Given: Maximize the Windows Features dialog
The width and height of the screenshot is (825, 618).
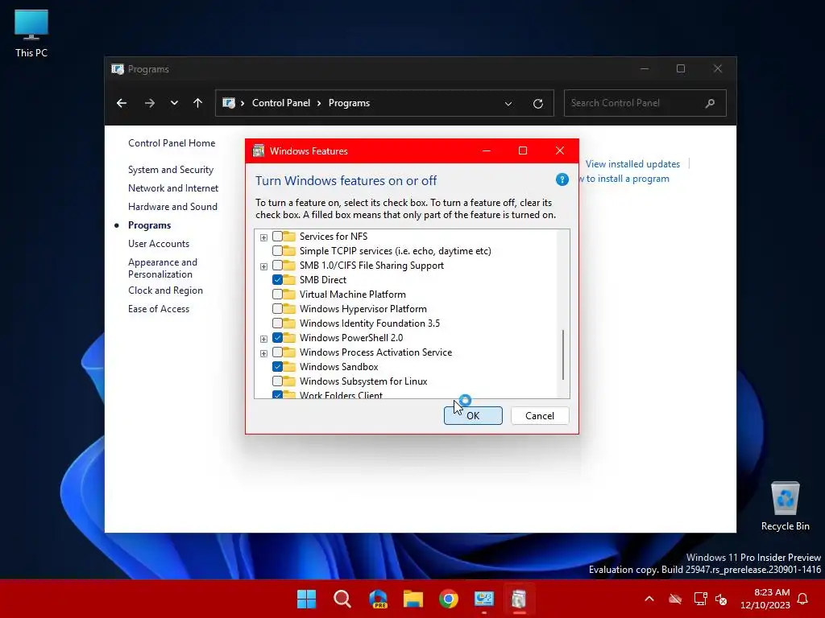Looking at the screenshot, I should pos(522,150).
